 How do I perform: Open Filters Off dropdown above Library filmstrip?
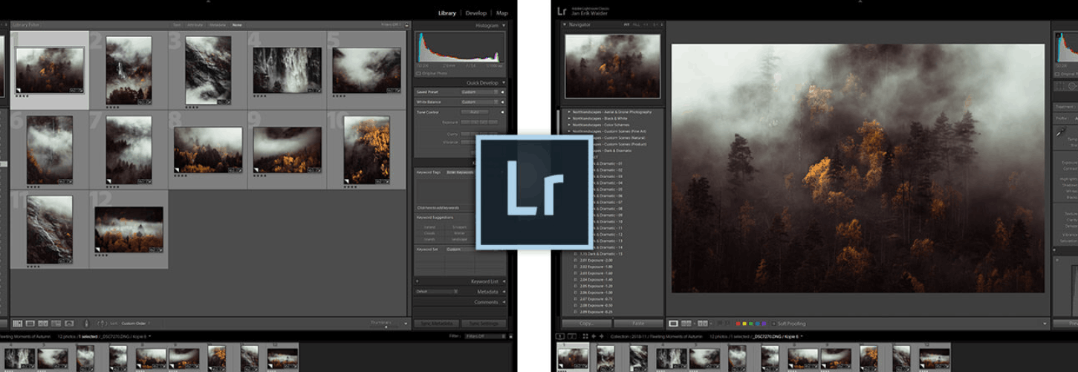484,336
